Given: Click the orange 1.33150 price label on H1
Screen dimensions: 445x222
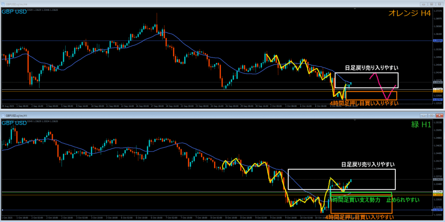Looking at the screenshot, I should [438, 195].
